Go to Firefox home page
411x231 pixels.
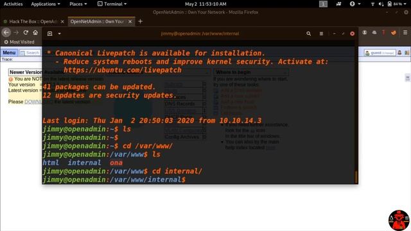pos(35,33)
